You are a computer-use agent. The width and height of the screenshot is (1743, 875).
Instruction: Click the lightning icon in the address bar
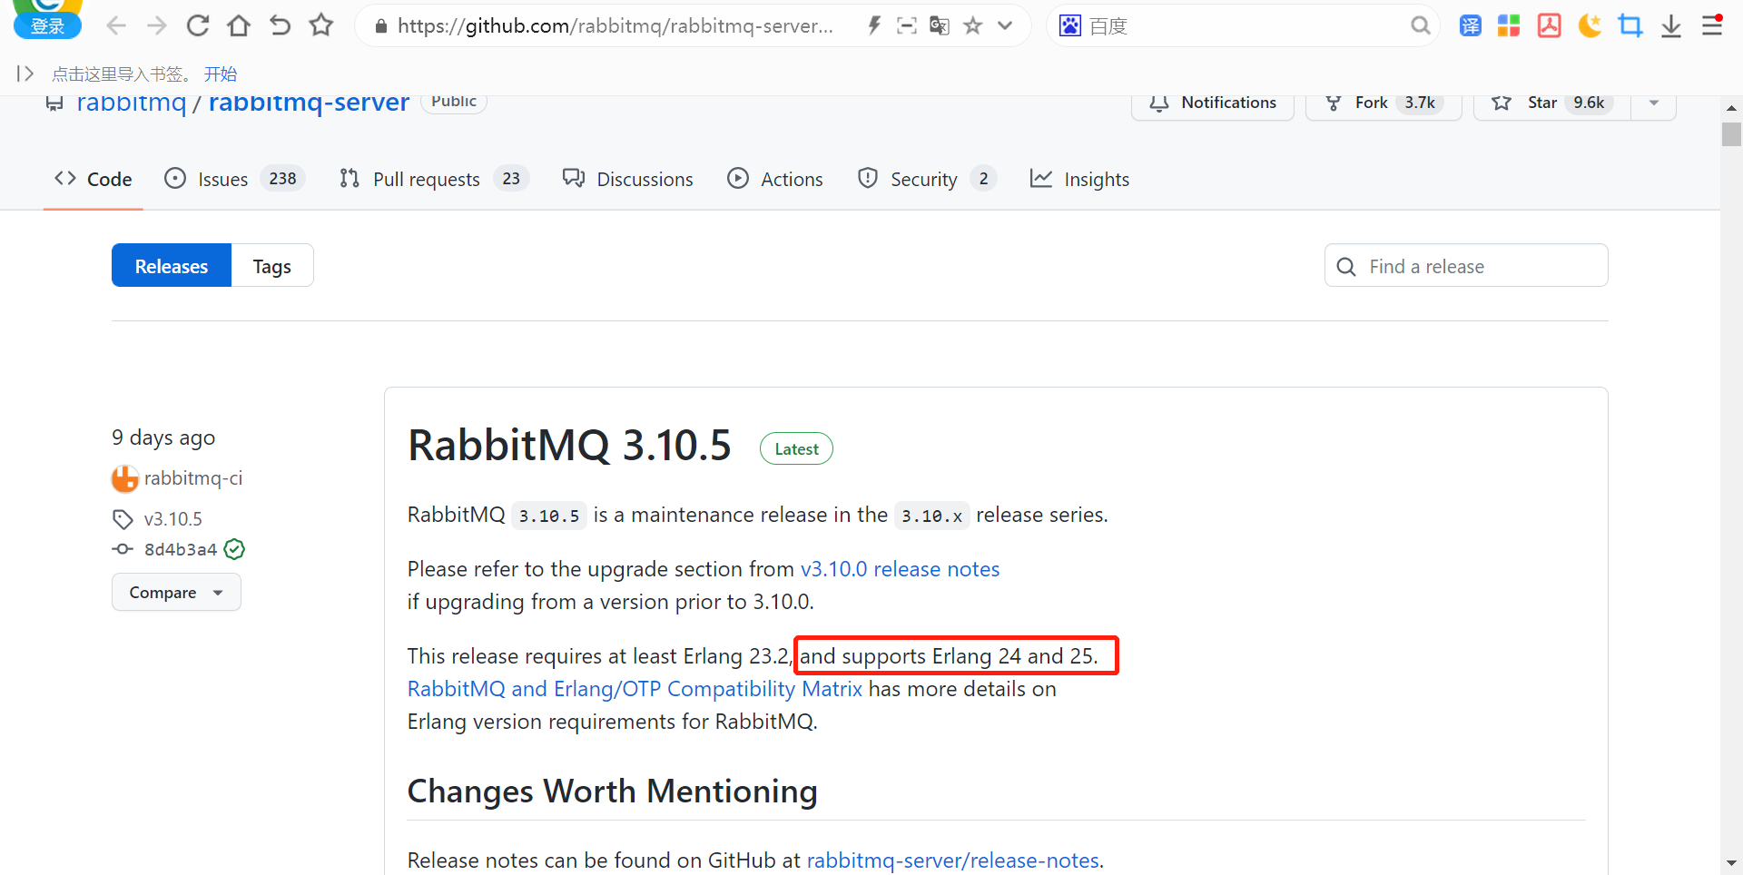tap(874, 25)
